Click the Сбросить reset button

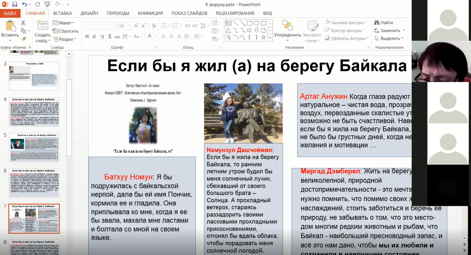[x=65, y=31]
